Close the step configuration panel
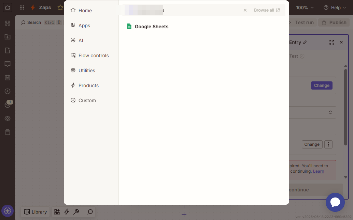 [341, 42]
